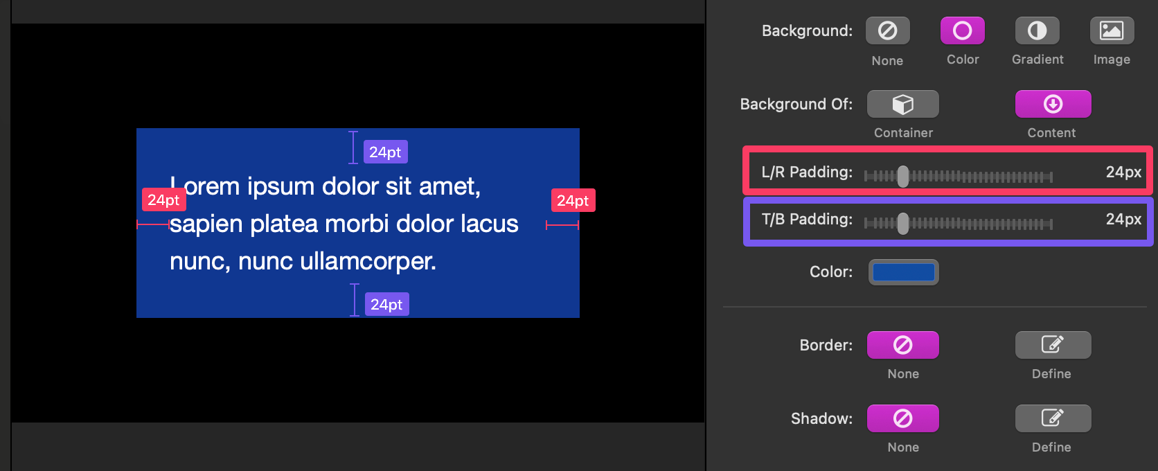Image resolution: width=1158 pixels, height=471 pixels.
Task: Click the right red 24pt padding label
Action: [573, 201]
